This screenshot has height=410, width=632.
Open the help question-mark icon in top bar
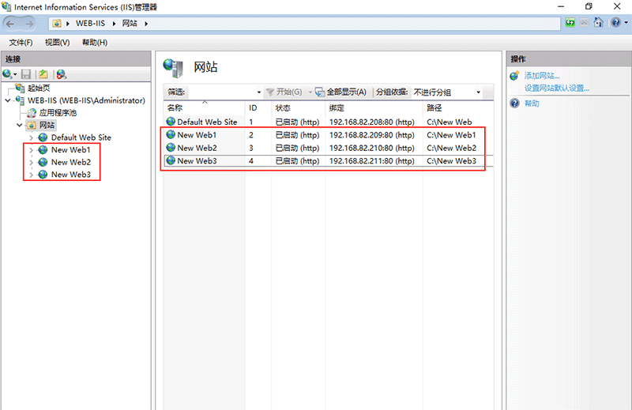615,23
